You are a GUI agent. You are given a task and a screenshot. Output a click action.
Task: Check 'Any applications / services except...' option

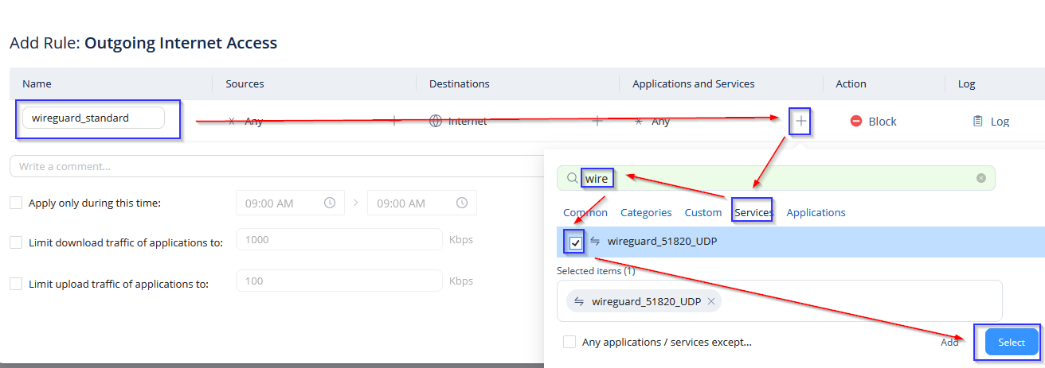click(x=569, y=342)
